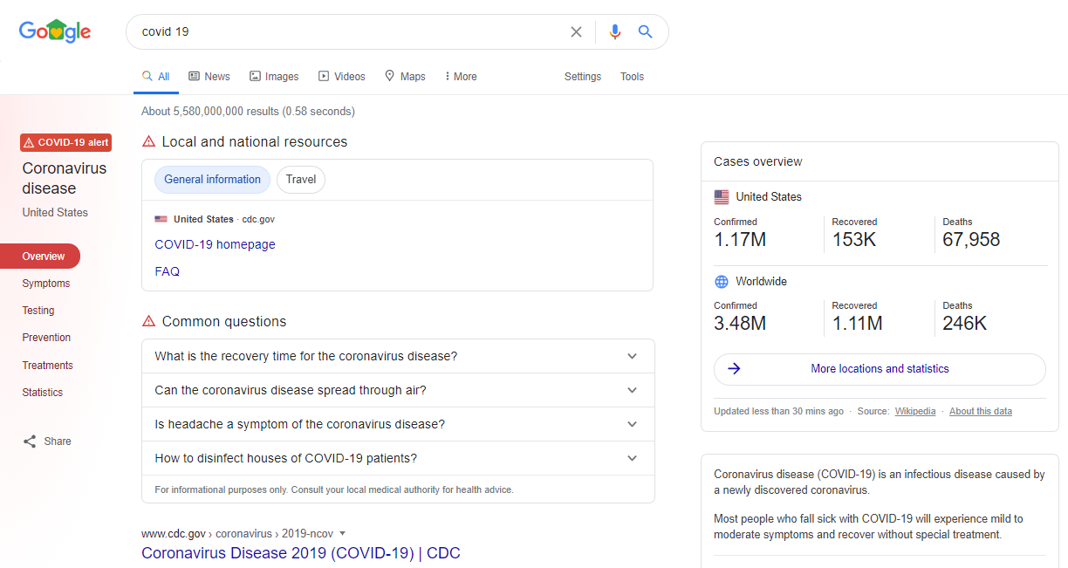Expand headache symptom question
Image resolution: width=1068 pixels, height=568 pixels.
(x=398, y=424)
